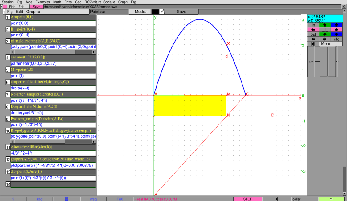This screenshot has height=201, width=347.
Task: Click the pink left arrow pan button
Action: (x=313, y=30)
